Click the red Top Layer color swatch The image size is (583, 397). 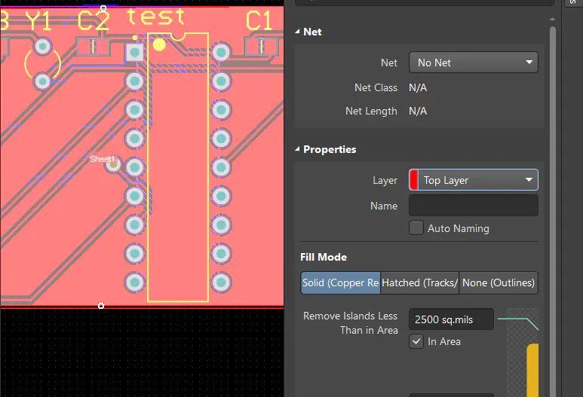413,180
